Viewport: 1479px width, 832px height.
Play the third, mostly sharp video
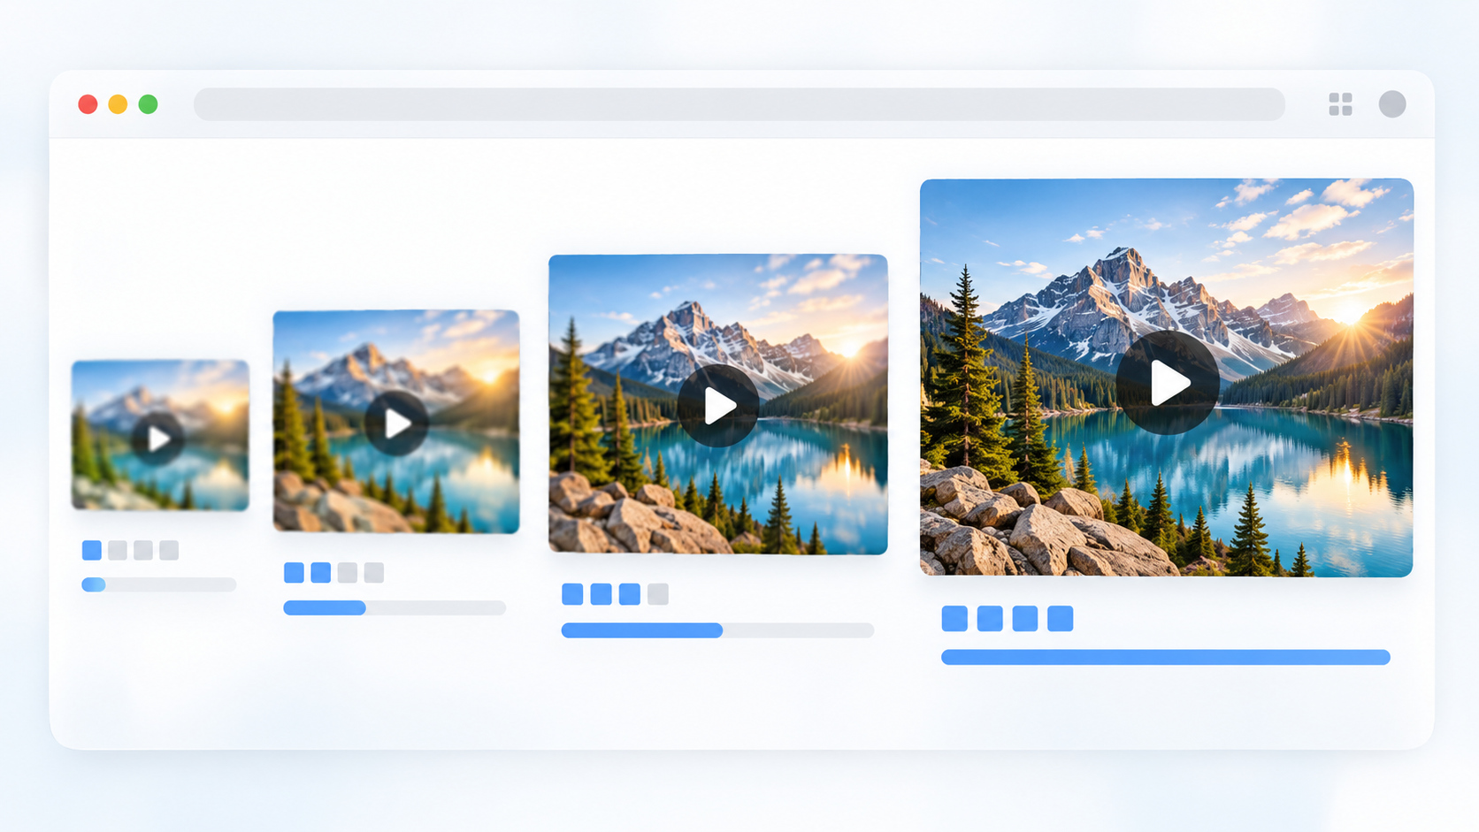(x=718, y=406)
